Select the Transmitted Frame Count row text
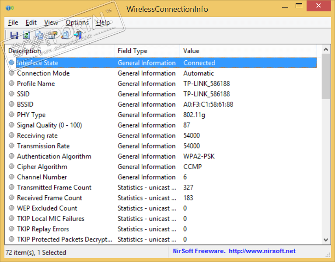The height and width of the screenshot is (262, 335). (54, 187)
